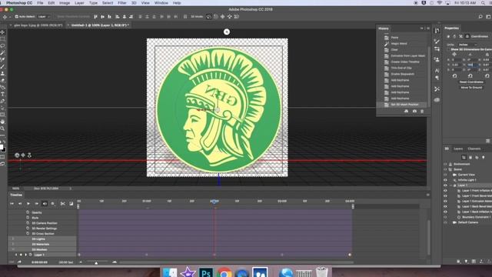
Task: Open the Units dropdown in Properties
Action: [x=467, y=45]
